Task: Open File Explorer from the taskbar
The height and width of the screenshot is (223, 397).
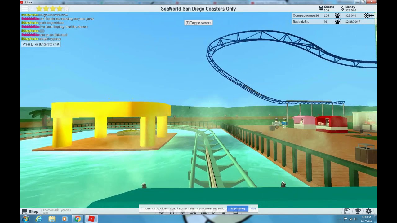Action: pyautogui.click(x=52, y=219)
